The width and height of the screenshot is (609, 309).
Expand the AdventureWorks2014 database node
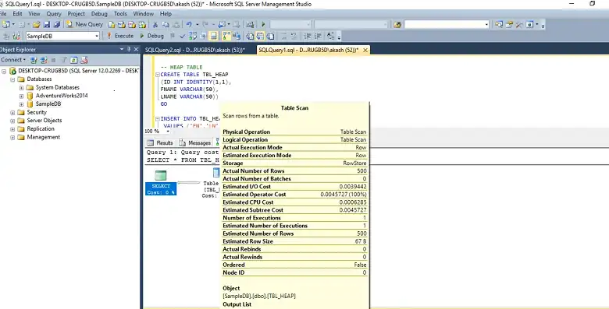pos(21,96)
